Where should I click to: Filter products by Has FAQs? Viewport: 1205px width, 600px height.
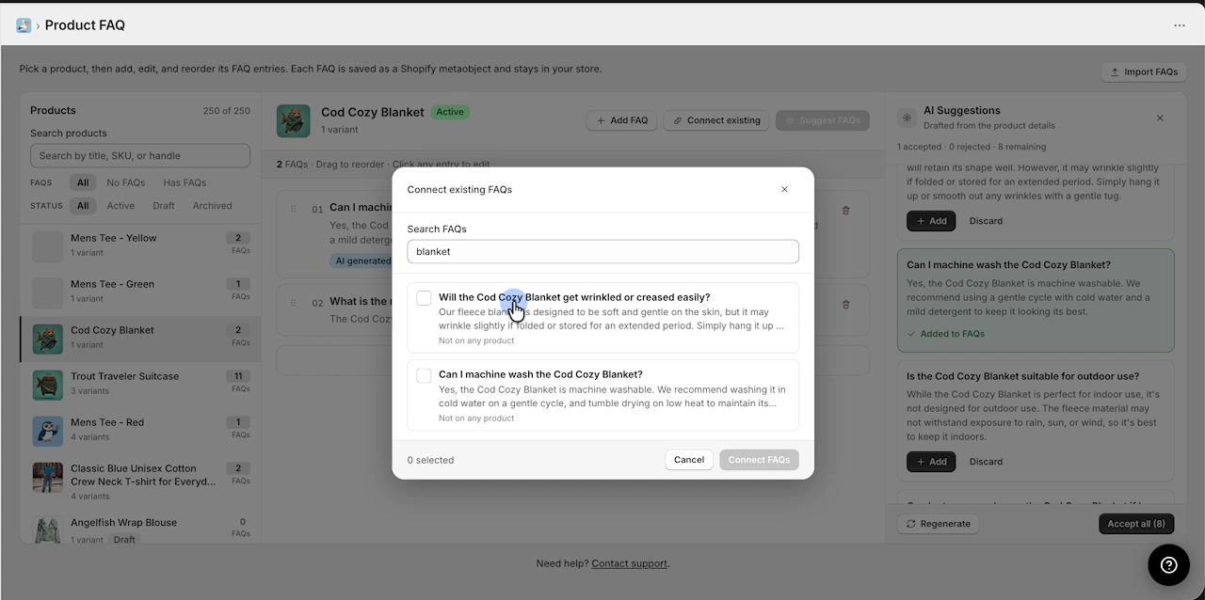pyautogui.click(x=185, y=182)
